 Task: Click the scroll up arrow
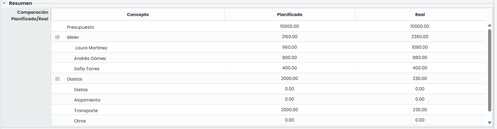pyautogui.click(x=490, y=25)
